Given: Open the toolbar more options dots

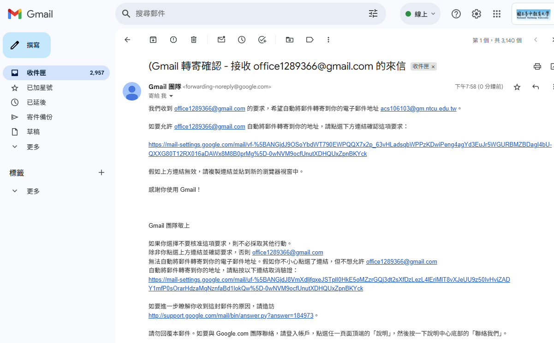Looking at the screenshot, I should click(x=328, y=40).
